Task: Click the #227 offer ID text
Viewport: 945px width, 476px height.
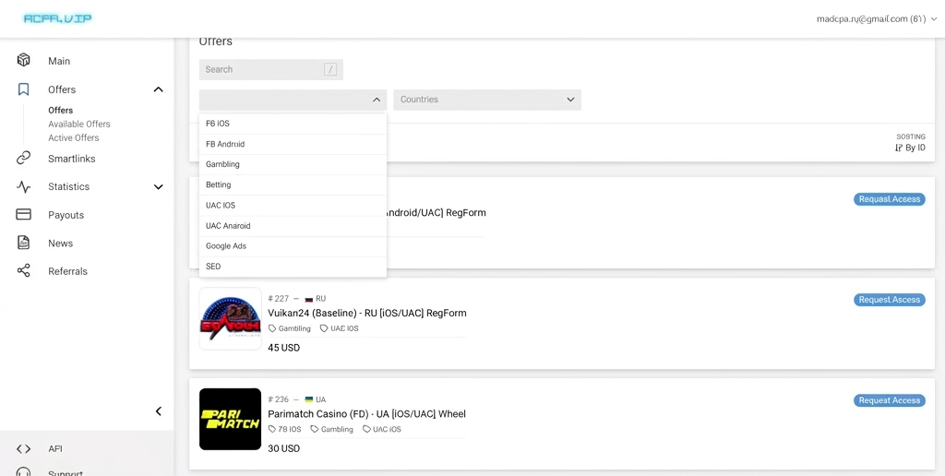Action: 279,299
